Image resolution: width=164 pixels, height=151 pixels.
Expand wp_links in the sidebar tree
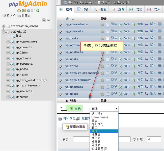coord(8,53)
